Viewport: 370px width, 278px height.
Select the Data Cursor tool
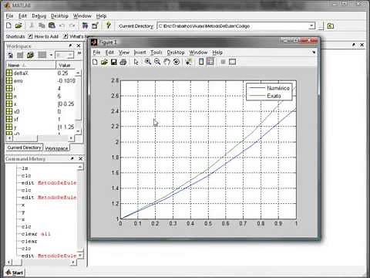(189, 62)
